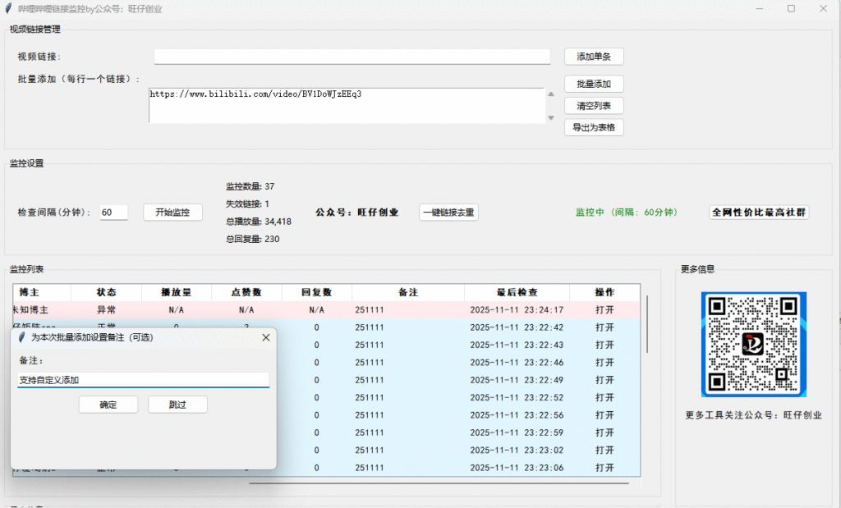Image resolution: width=841 pixels, height=508 pixels.
Task: Start monitoring with 开始监控 button
Action: pos(172,212)
